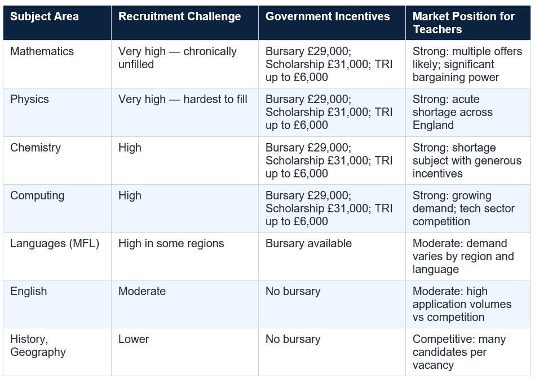Click the 'tech sector competition' cell
Screen dimensions: 535x379
pyautogui.click(x=468, y=208)
